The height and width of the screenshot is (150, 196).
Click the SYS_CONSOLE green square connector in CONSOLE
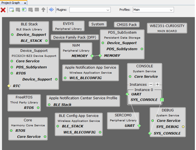[162, 100]
